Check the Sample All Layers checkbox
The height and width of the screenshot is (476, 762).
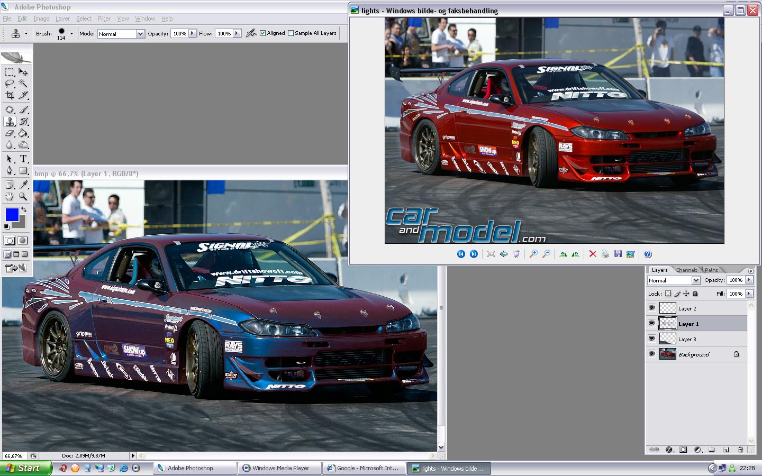291,33
